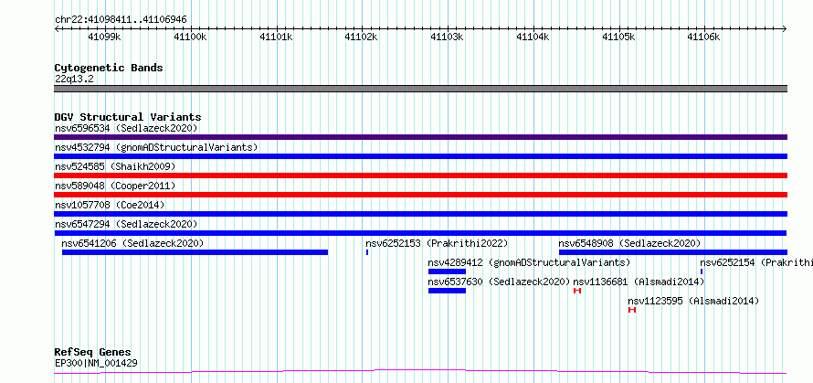Click the DGV Structural Variants track title

click(128, 117)
